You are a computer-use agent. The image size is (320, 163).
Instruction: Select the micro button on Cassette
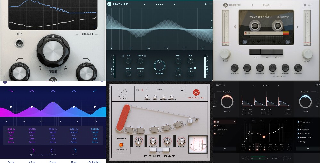pyautogui.click(x=277, y=52)
